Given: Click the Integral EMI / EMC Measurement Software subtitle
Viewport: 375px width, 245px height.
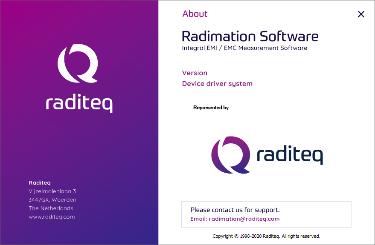Looking at the screenshot, I should 244,48.
